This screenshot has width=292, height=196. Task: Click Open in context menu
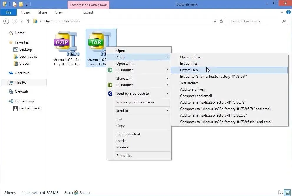(x=139, y=51)
